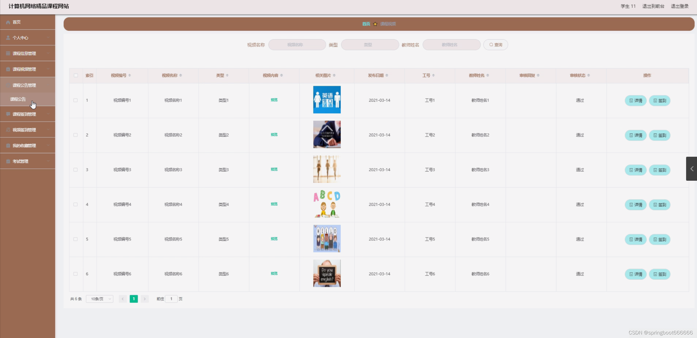Check the checkbox for row 3

tap(75, 170)
